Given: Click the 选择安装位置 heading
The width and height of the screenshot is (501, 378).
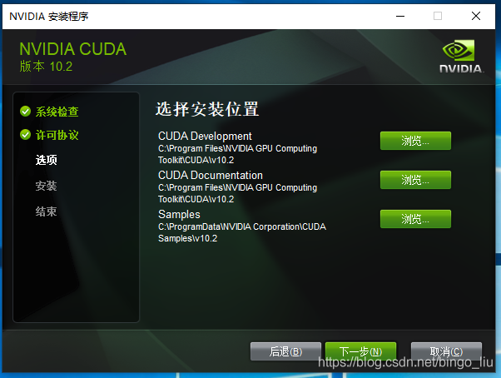Looking at the screenshot, I should 207,109.
